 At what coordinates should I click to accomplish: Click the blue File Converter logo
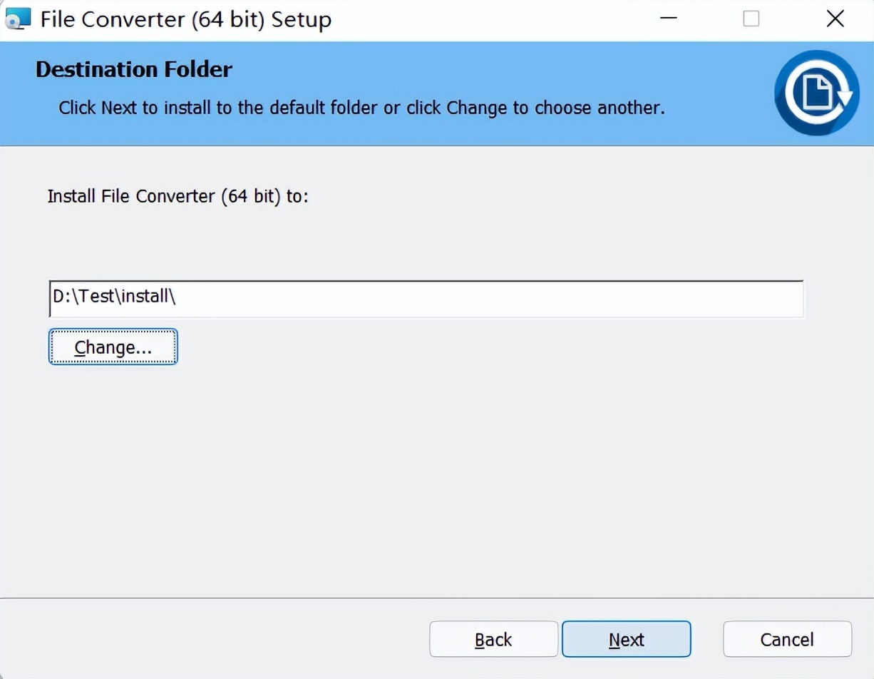coord(816,93)
